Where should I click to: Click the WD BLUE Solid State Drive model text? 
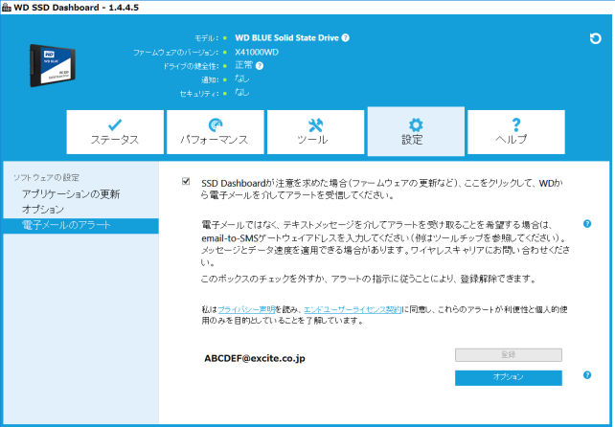(x=286, y=38)
